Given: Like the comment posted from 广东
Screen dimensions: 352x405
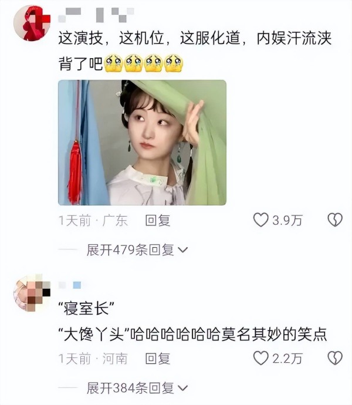Looking at the screenshot, I should [x=260, y=220].
